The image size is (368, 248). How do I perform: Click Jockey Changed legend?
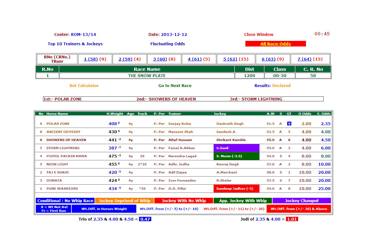302,201
